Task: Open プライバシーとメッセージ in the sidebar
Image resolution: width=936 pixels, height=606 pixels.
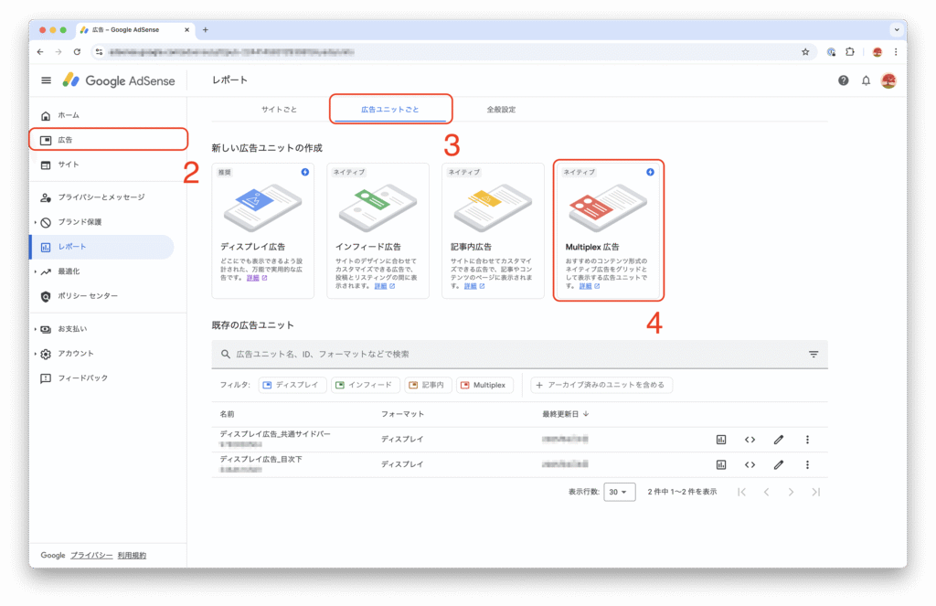Action: [101, 197]
